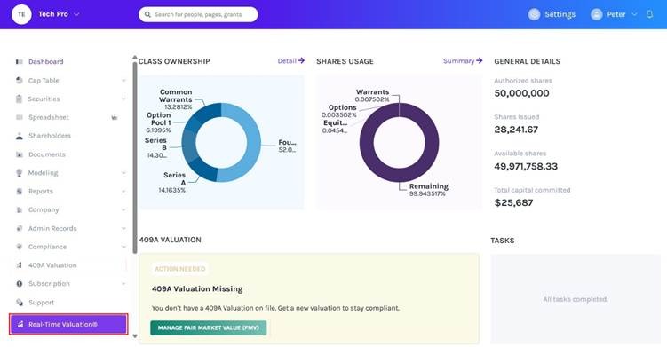Click the Support chat icon
Screen dimensions: 667x347
20,303
